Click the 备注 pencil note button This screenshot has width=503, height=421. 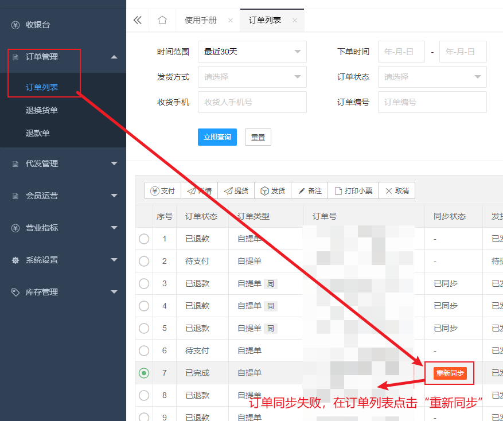(x=310, y=190)
